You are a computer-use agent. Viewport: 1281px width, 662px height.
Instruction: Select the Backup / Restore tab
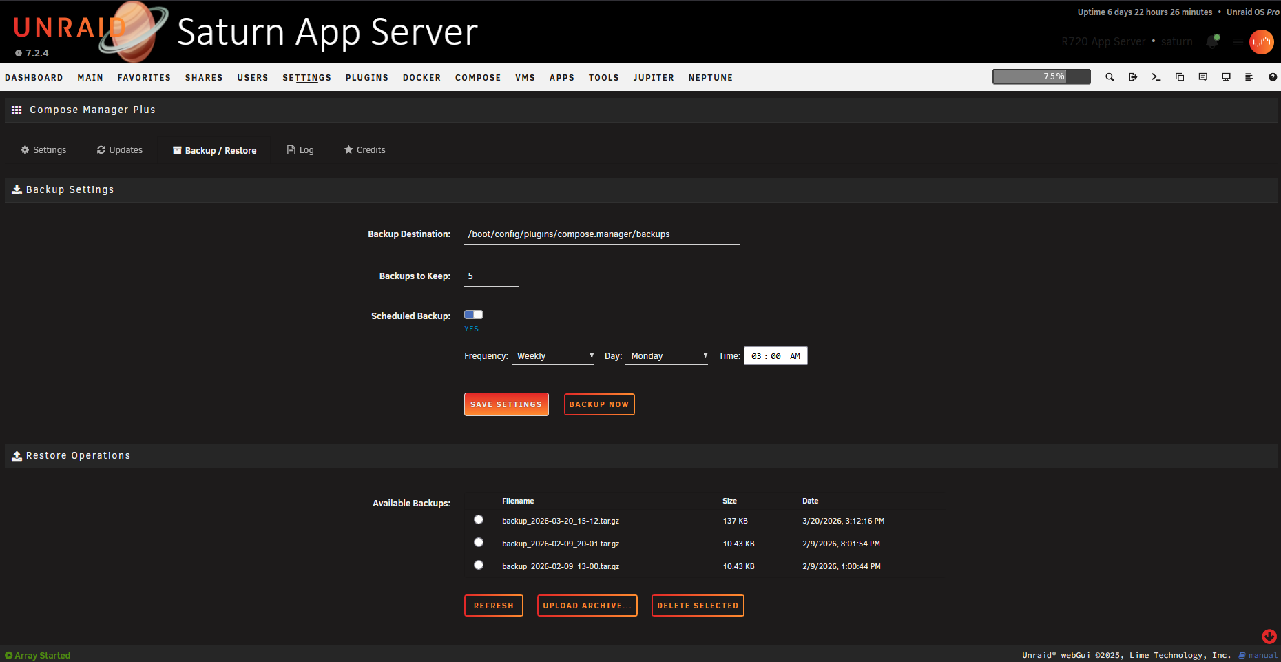tap(215, 150)
